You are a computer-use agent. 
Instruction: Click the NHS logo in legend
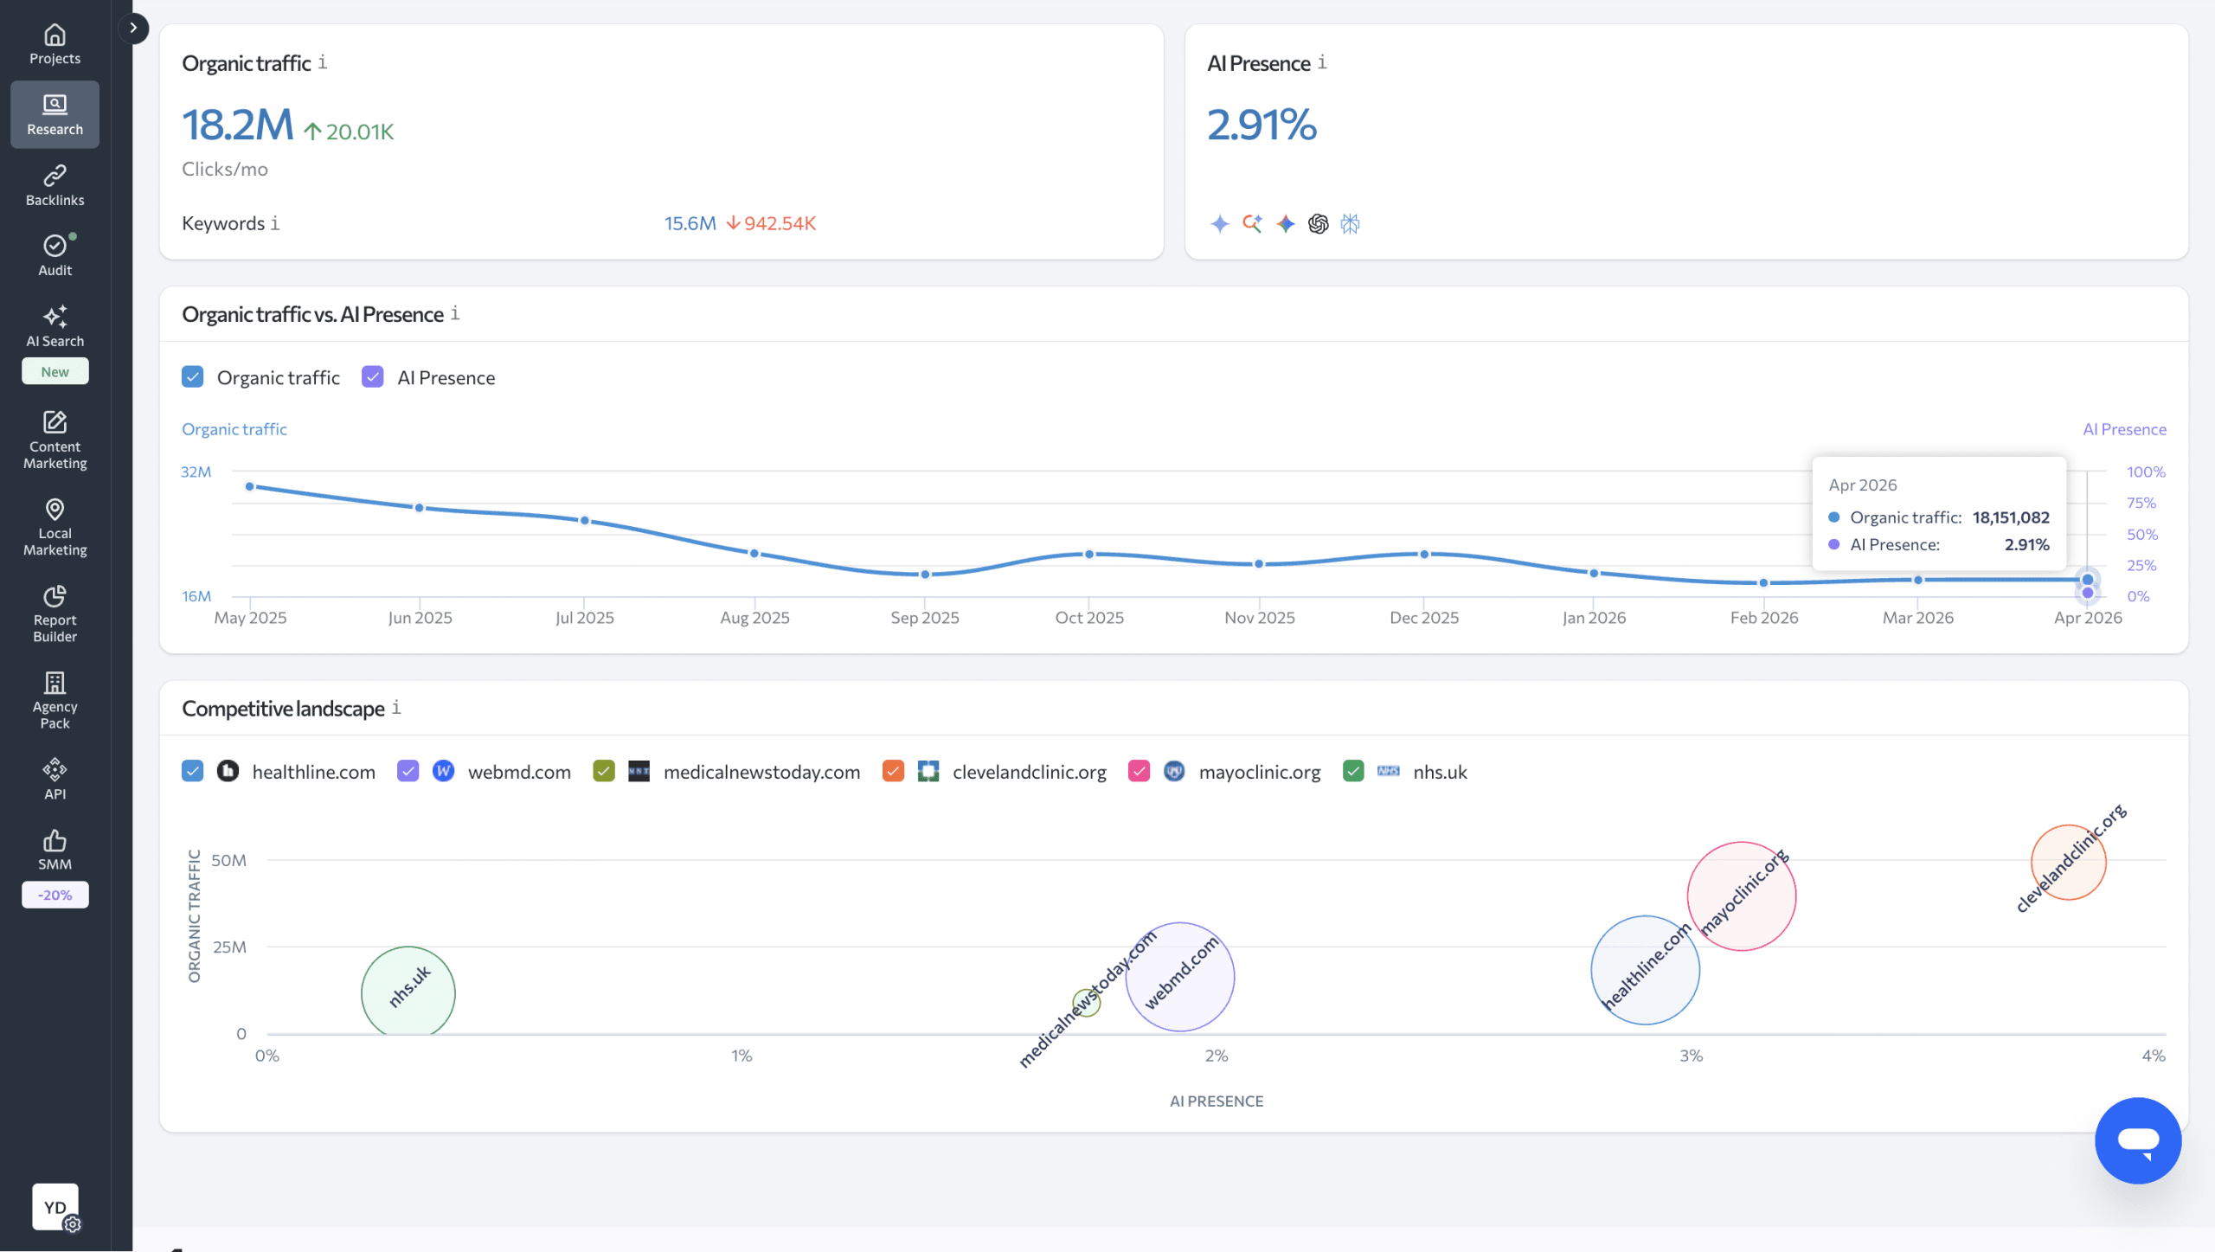(1388, 771)
